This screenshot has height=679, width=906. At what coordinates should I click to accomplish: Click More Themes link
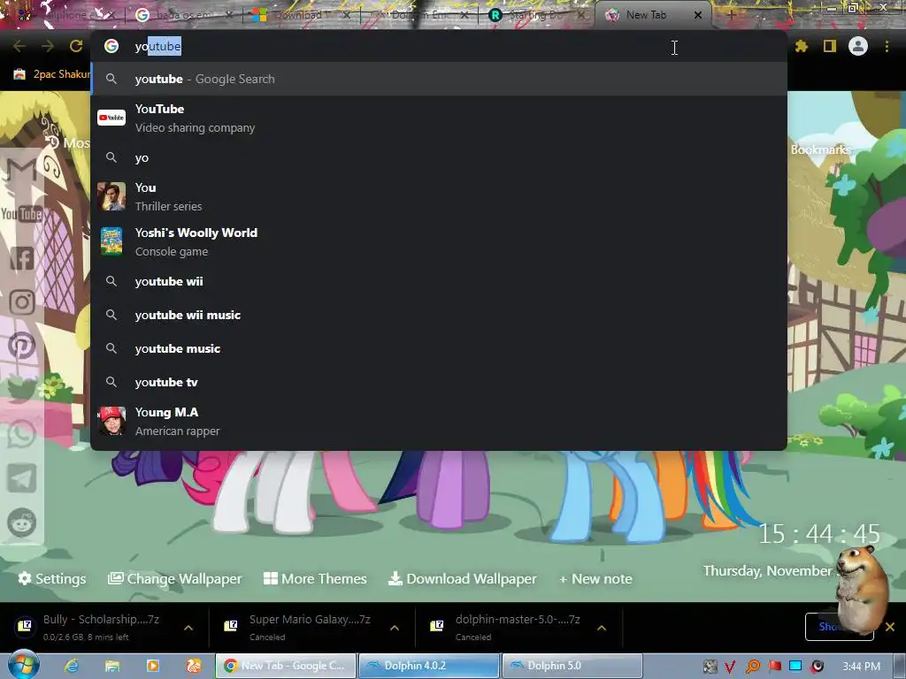[315, 578]
